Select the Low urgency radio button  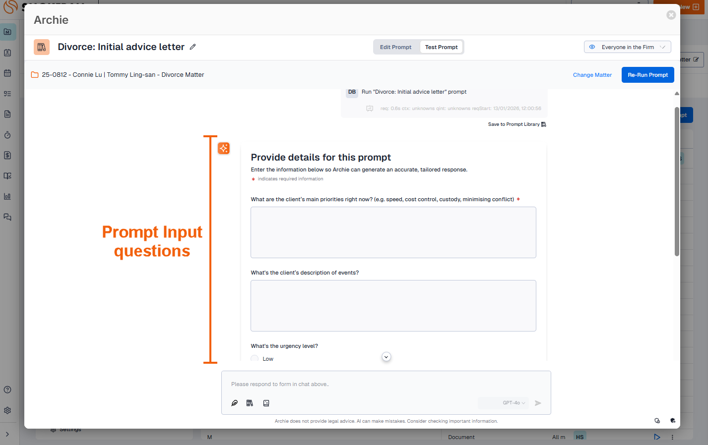pyautogui.click(x=255, y=359)
